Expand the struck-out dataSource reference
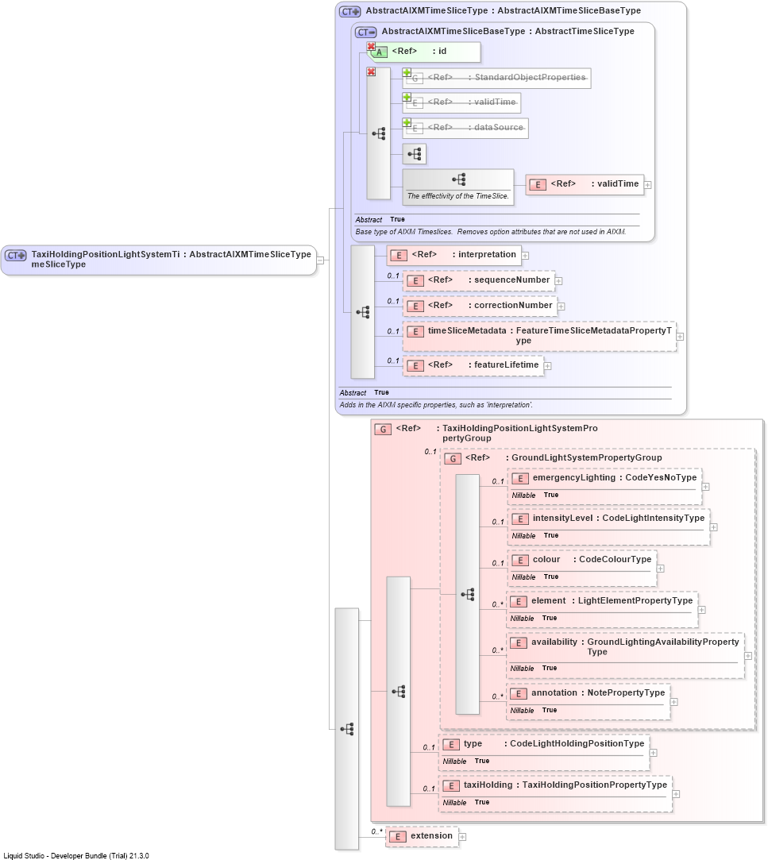The height and width of the screenshot is (860, 768). (x=407, y=122)
